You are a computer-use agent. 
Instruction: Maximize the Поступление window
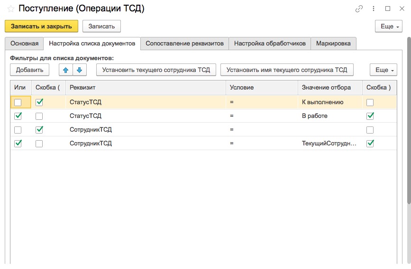388,9
